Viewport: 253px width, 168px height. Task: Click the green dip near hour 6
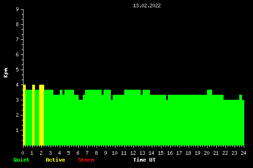80,123
